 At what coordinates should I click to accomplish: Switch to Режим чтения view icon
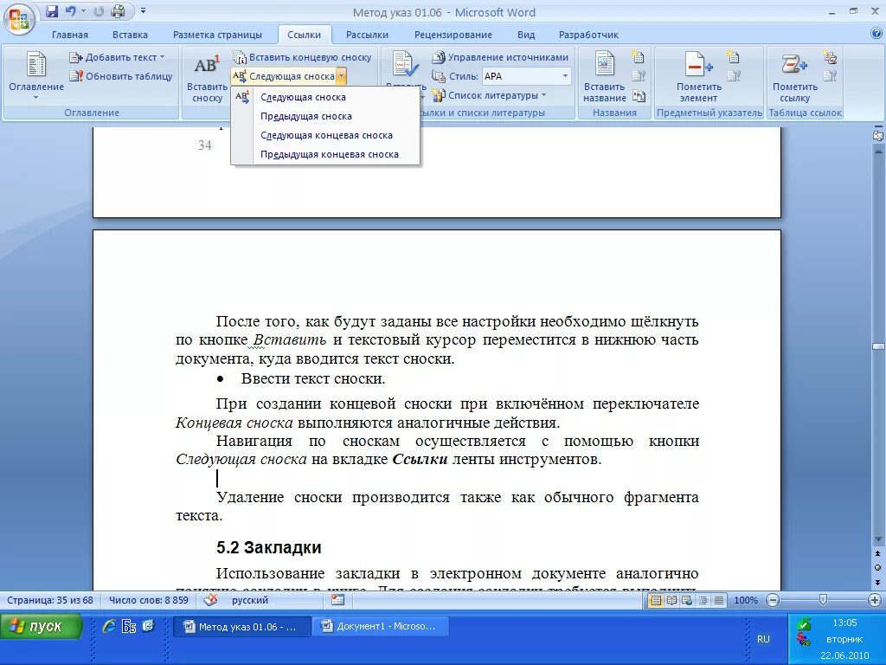click(671, 601)
